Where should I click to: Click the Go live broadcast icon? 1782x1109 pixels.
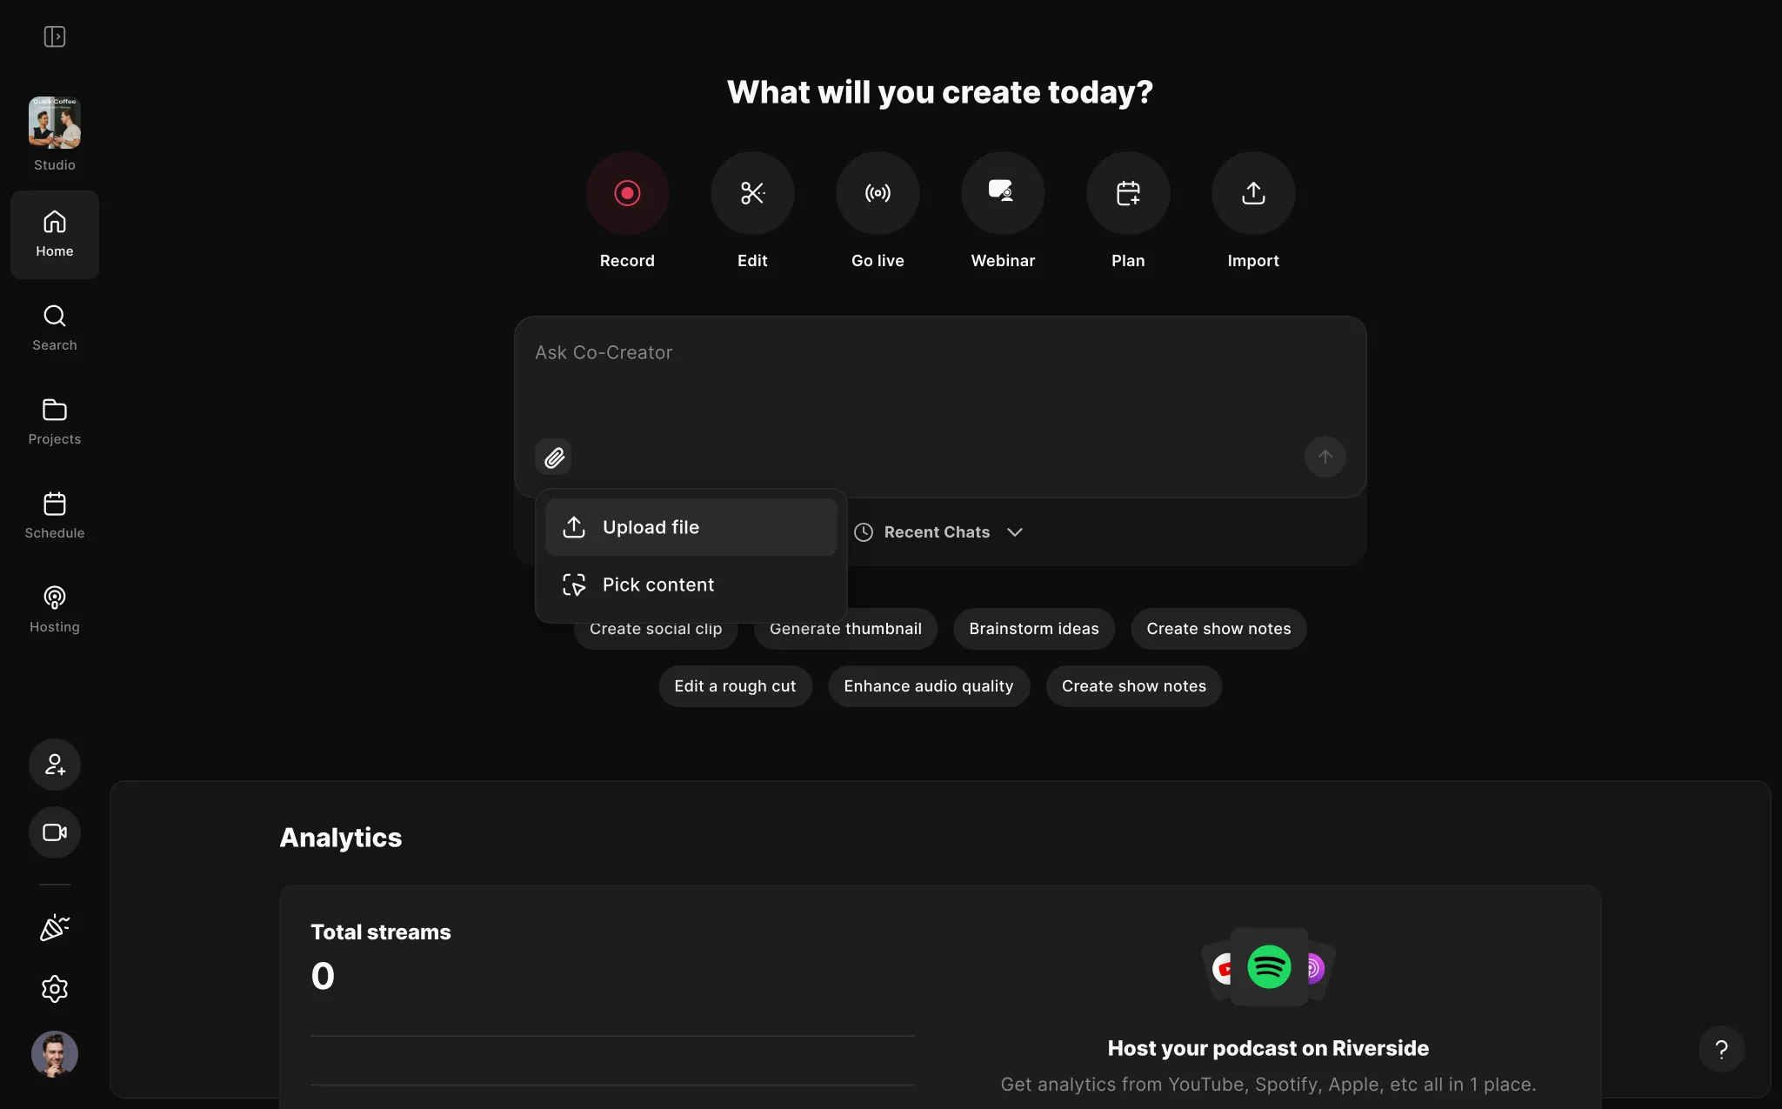(878, 193)
